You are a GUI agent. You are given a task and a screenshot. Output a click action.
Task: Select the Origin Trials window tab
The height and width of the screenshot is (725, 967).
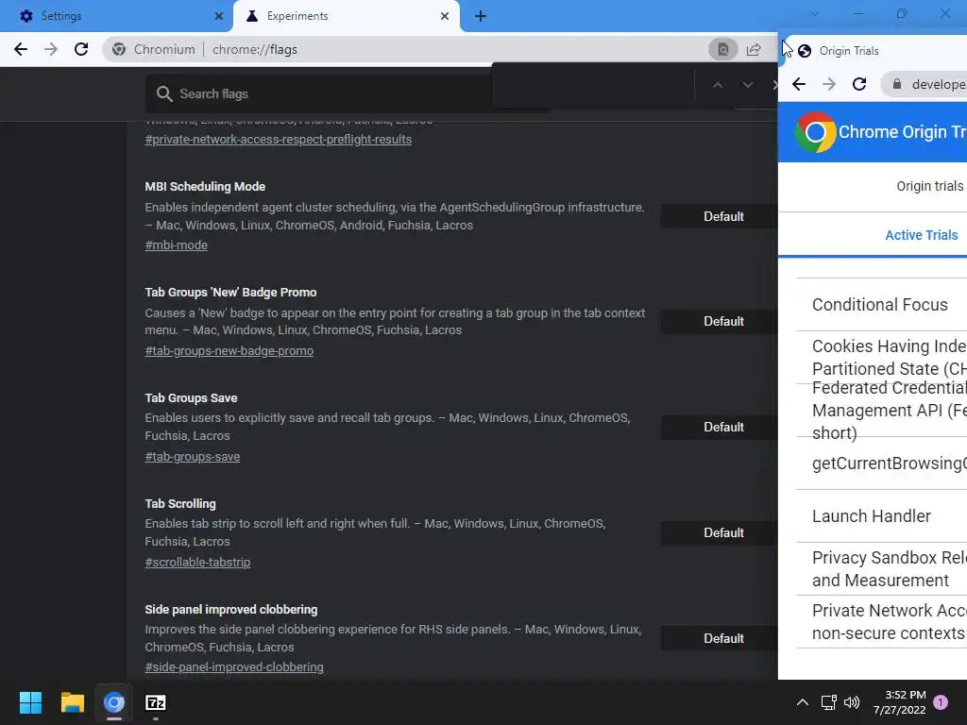click(875, 51)
